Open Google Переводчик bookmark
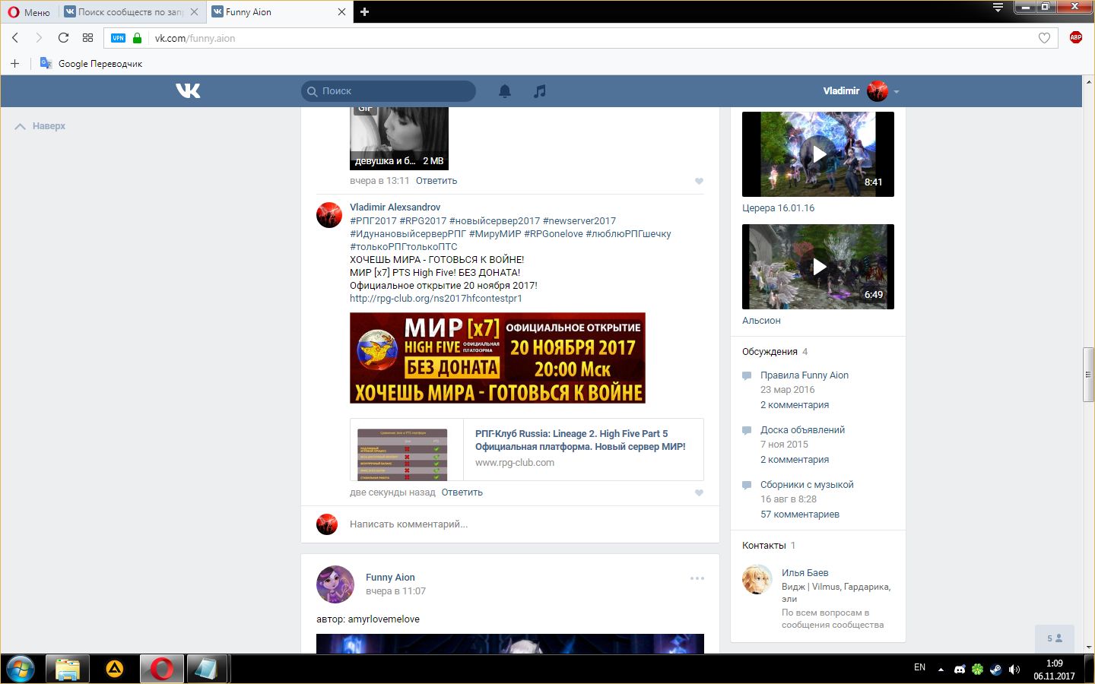 [x=91, y=63]
